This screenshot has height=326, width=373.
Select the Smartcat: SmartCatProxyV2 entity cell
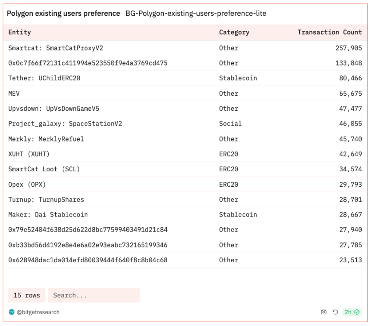point(56,48)
